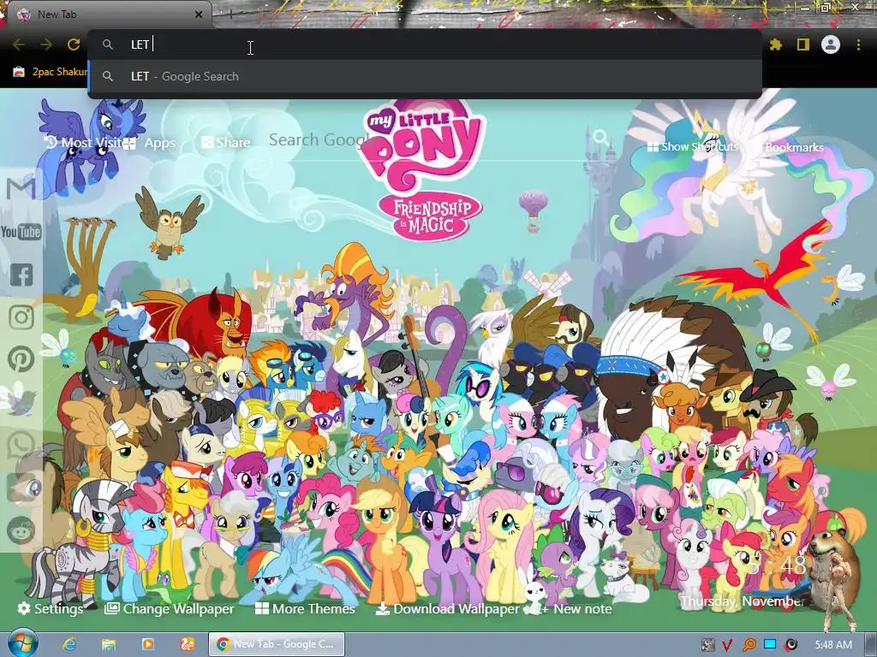Open the Reddit sidebar shortcut
Image resolution: width=877 pixels, height=657 pixels.
tap(21, 530)
